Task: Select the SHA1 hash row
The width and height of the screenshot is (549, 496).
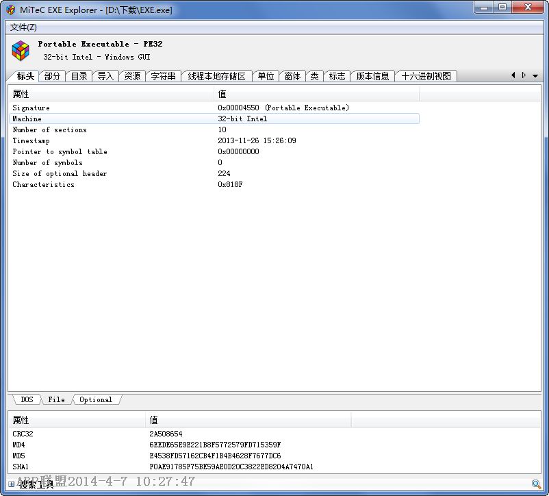Action: [x=180, y=467]
